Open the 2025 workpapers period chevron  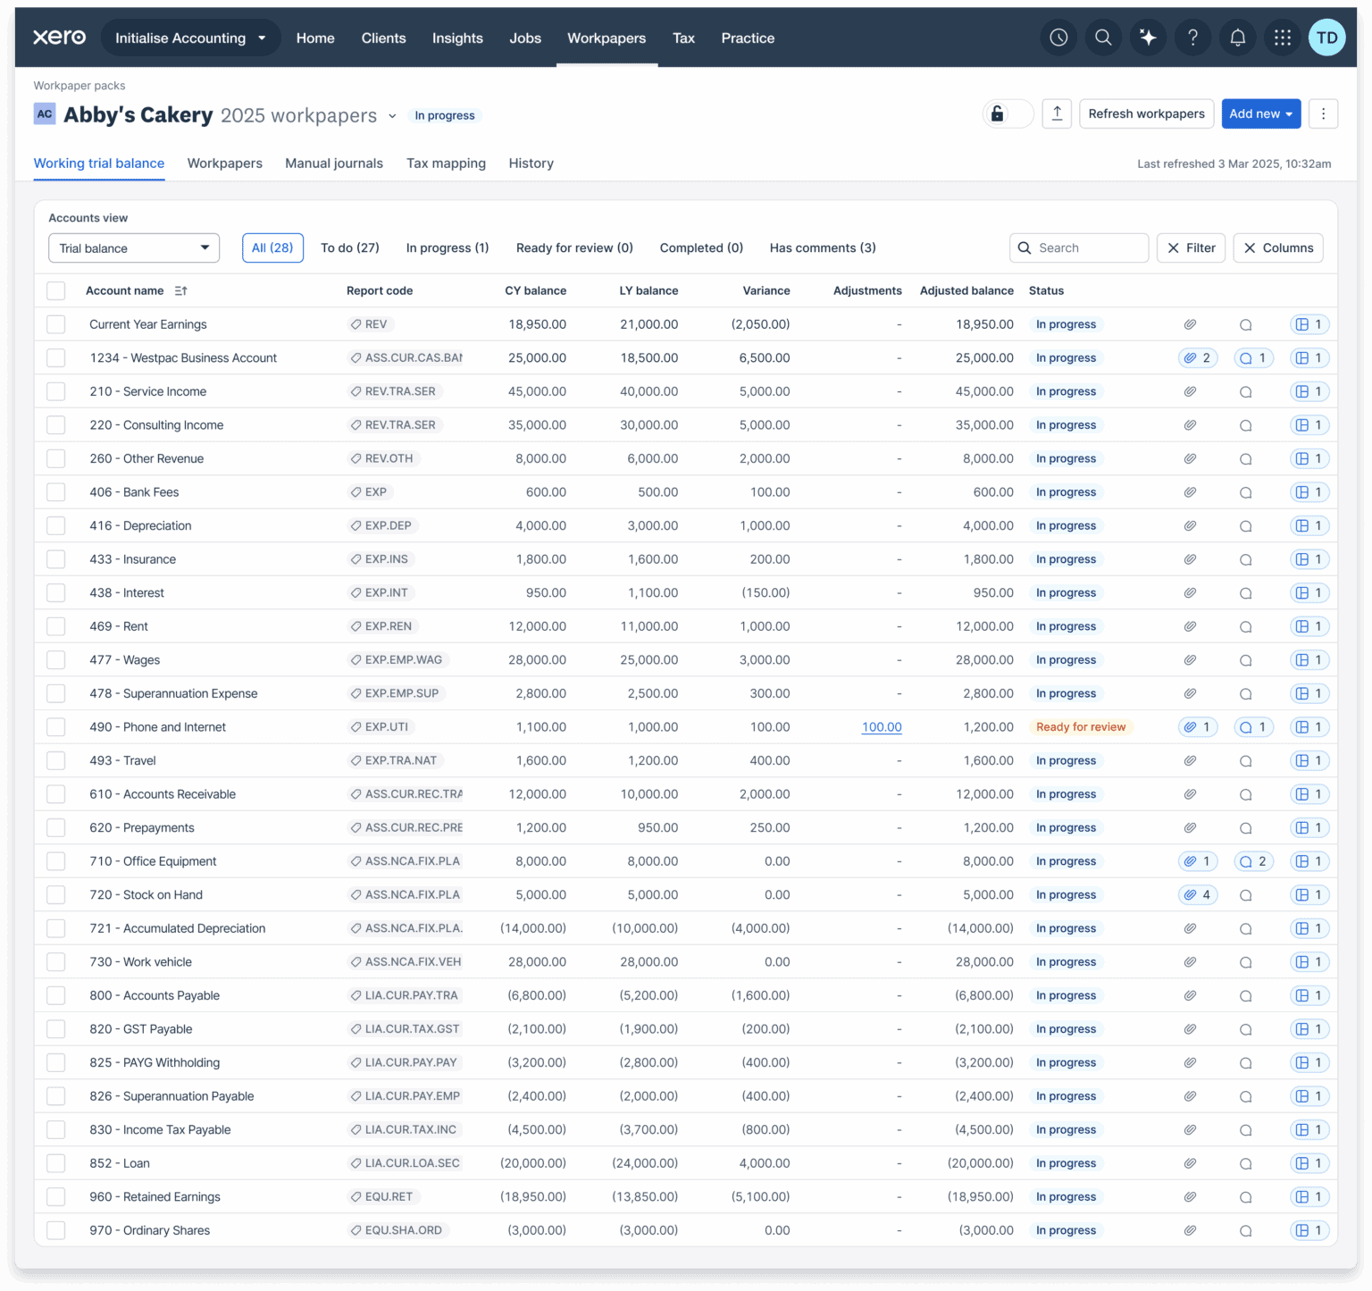click(x=393, y=115)
